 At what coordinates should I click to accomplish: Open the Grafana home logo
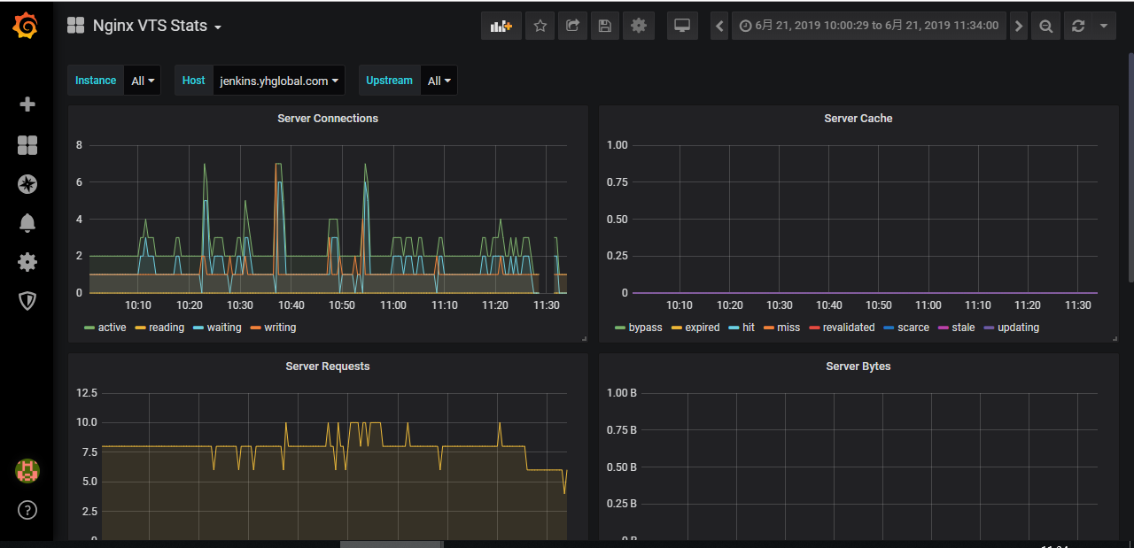(x=26, y=27)
